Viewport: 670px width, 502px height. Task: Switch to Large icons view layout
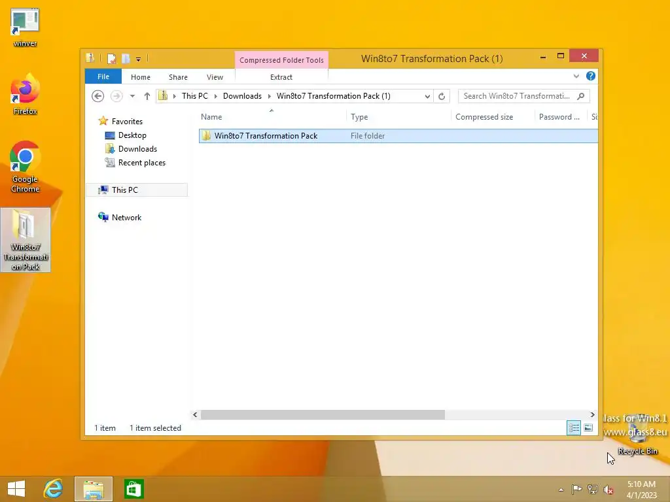(x=588, y=427)
